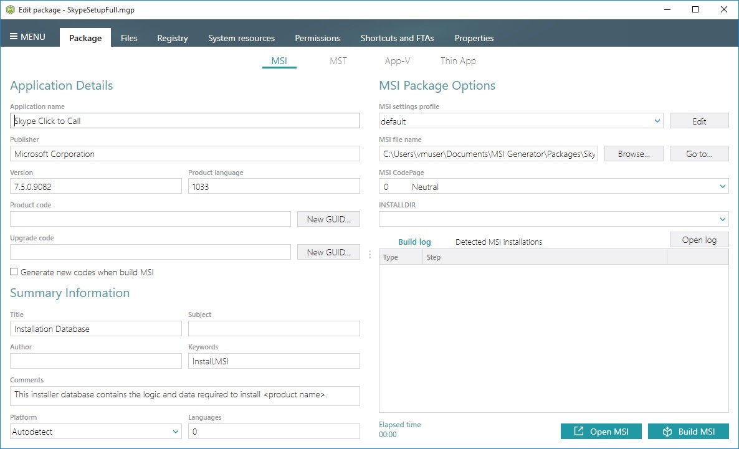
Task: Click the Go to... button
Action: point(699,154)
